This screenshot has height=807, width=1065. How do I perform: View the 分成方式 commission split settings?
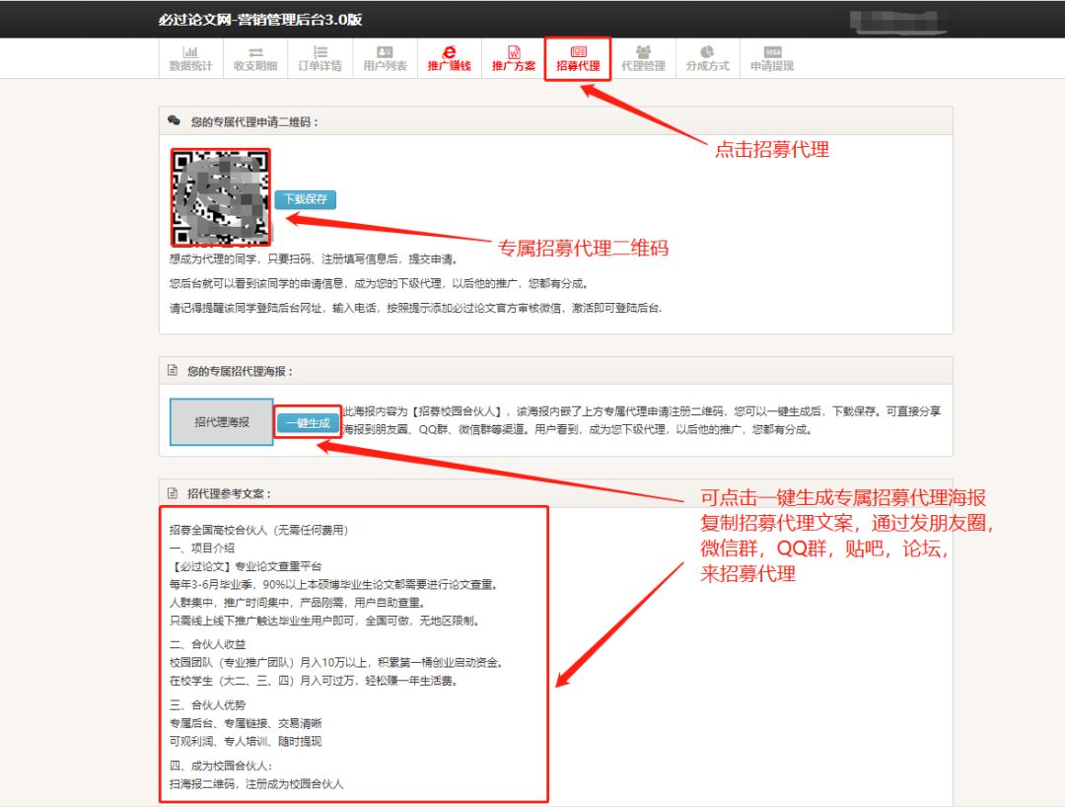click(708, 57)
